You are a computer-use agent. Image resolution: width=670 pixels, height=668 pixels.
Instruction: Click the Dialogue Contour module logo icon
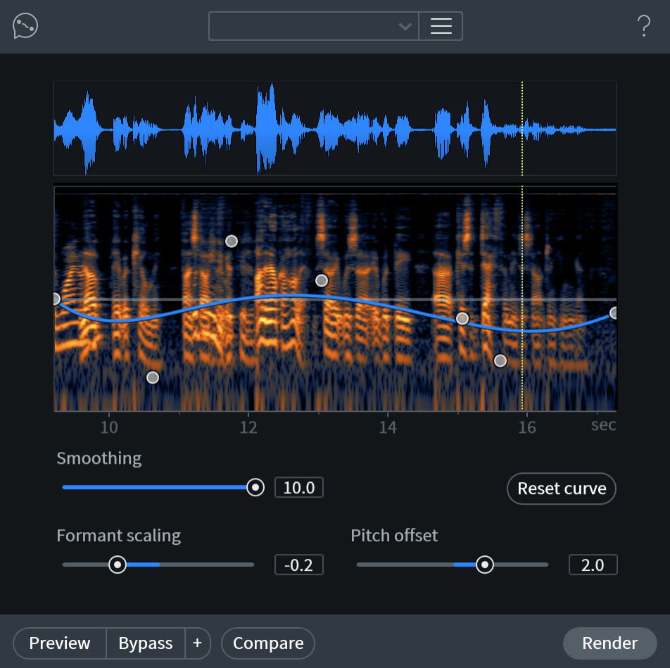[25, 25]
